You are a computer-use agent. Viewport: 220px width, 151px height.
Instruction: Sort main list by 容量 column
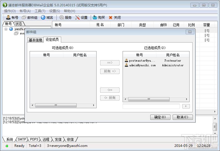click(206, 25)
